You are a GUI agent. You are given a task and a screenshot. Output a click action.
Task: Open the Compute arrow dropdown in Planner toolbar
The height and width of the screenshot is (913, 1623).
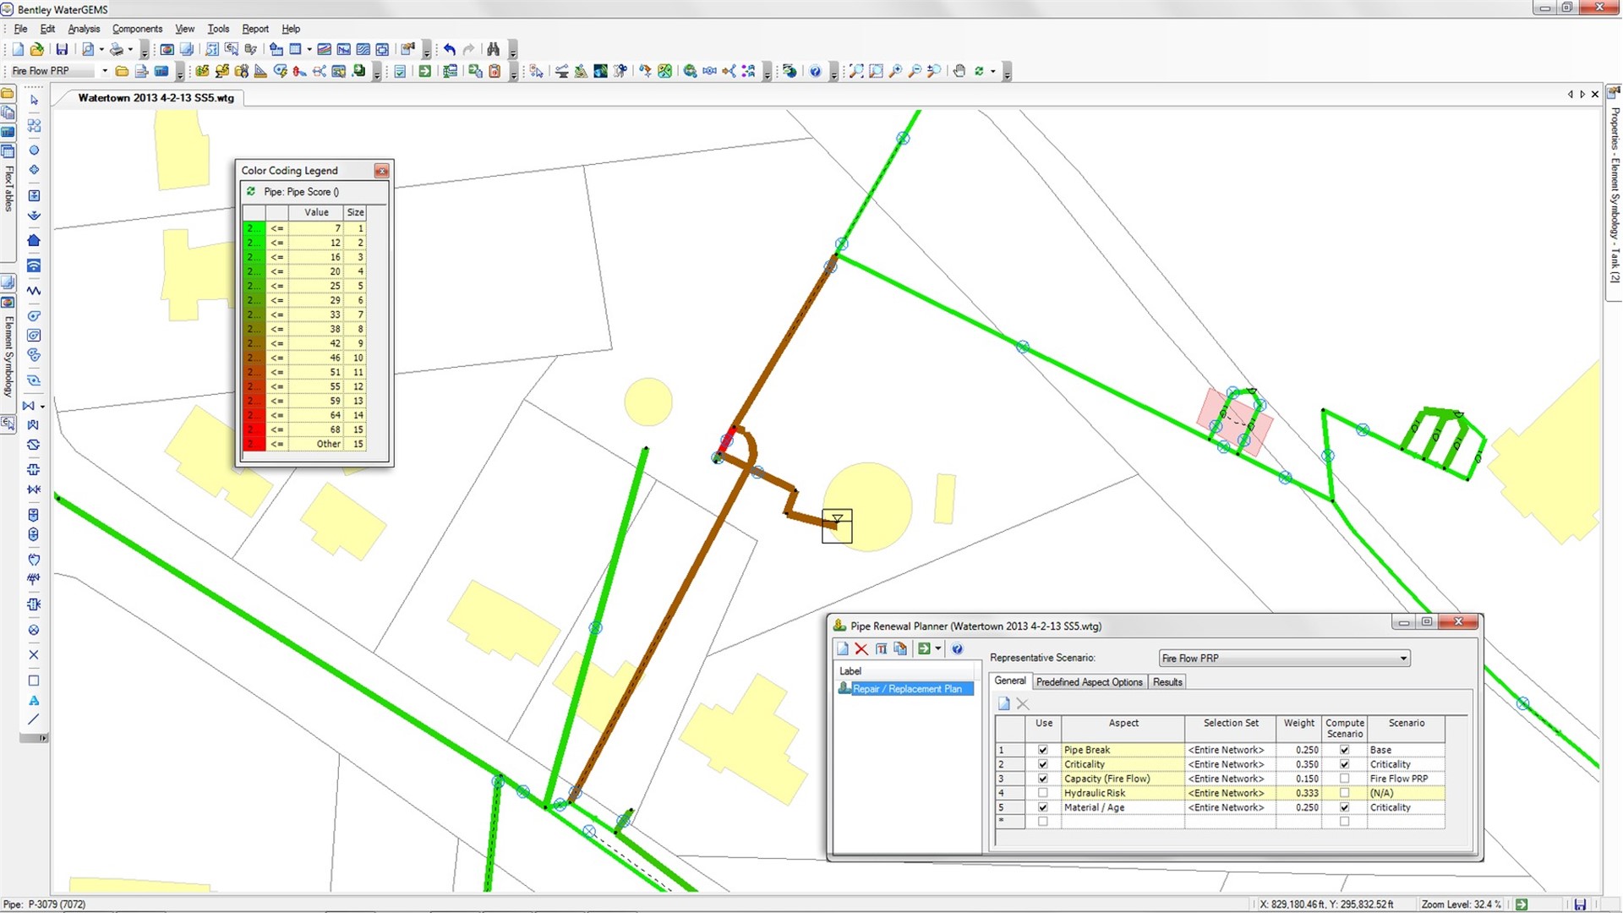pos(938,649)
